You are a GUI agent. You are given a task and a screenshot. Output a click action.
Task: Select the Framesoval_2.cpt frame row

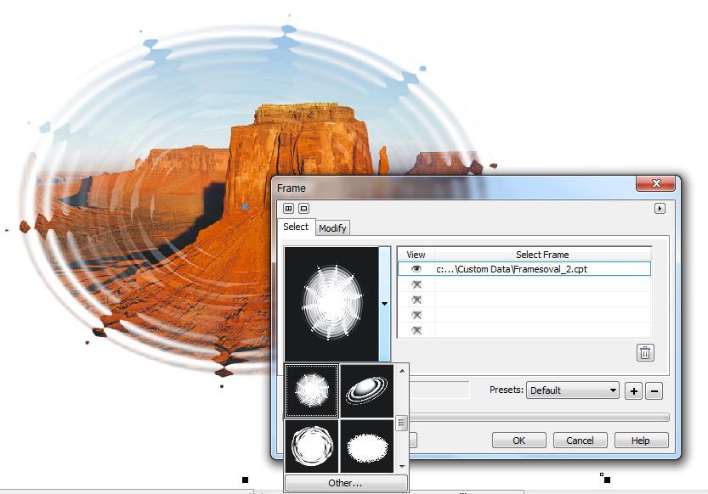pyautogui.click(x=524, y=269)
